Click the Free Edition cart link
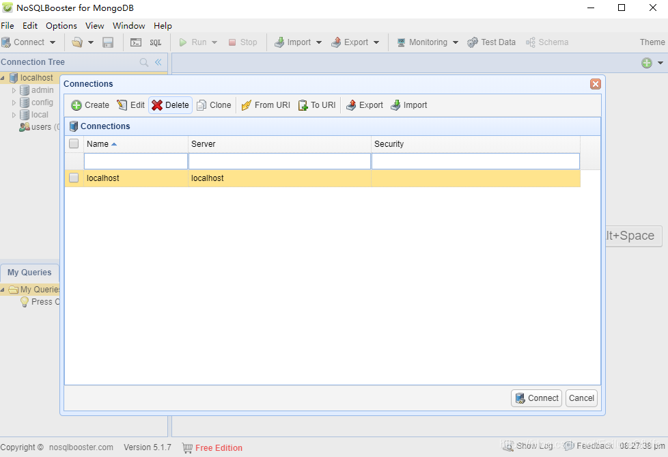This screenshot has width=668, height=457. [212, 447]
